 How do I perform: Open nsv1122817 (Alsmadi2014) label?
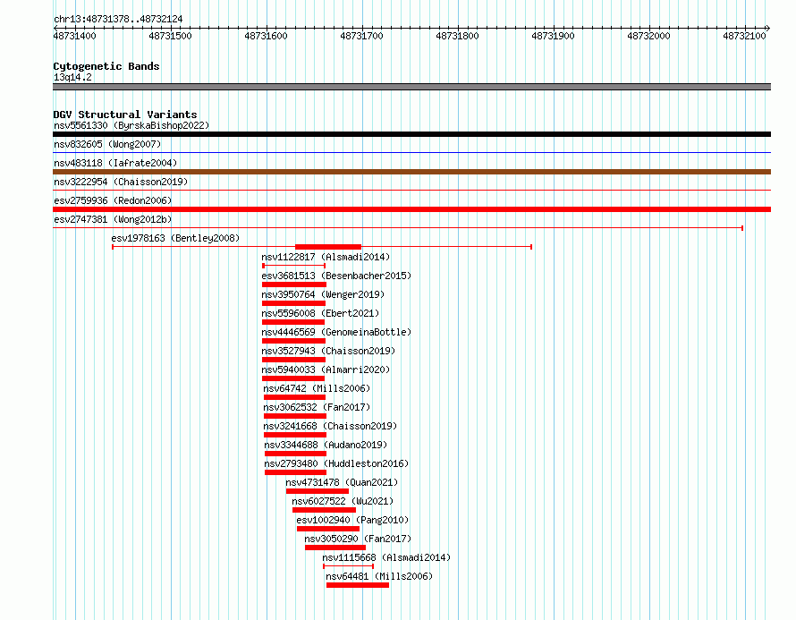coord(326,257)
